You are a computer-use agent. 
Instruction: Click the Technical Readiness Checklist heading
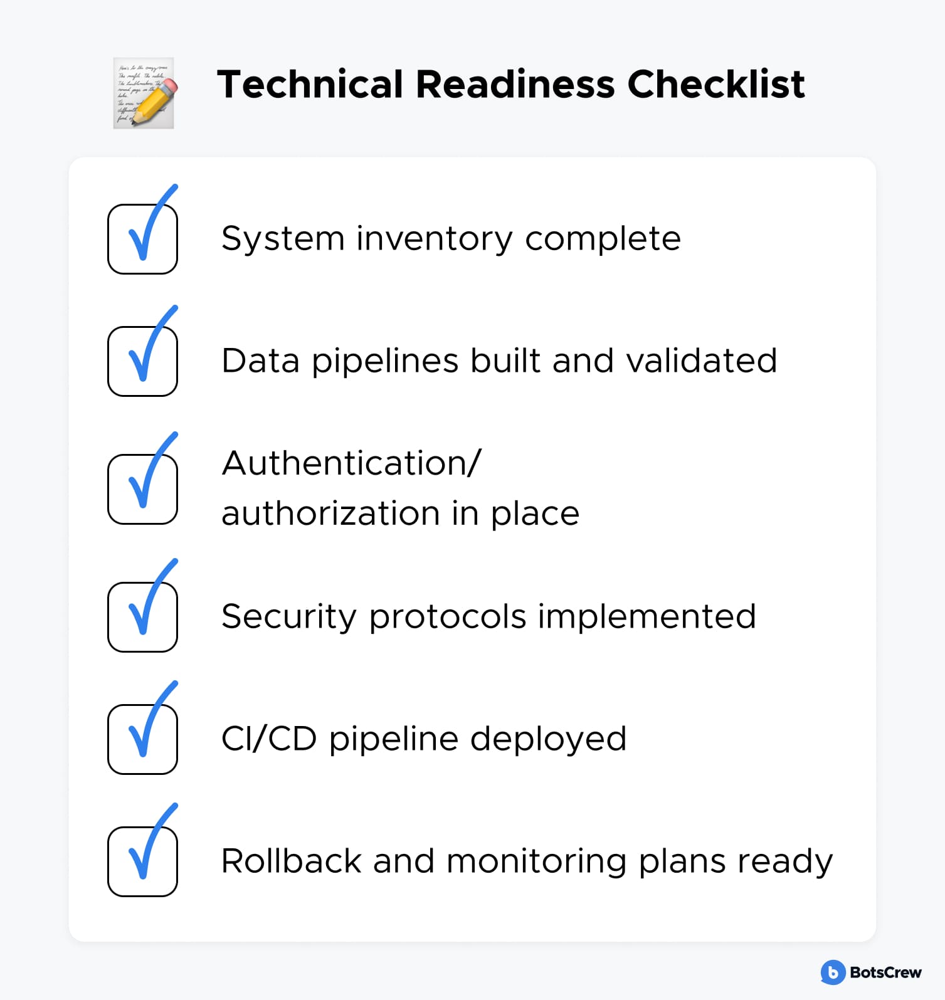[x=510, y=84]
